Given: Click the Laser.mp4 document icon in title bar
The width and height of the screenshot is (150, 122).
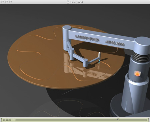Looking at the screenshot, I should (68, 2).
